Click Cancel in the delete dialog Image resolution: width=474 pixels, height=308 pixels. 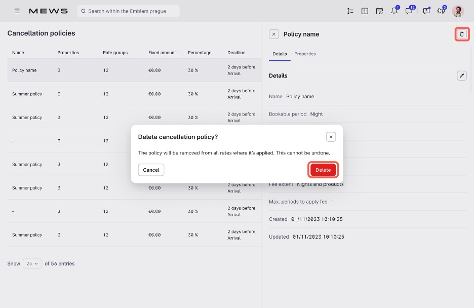(x=151, y=170)
